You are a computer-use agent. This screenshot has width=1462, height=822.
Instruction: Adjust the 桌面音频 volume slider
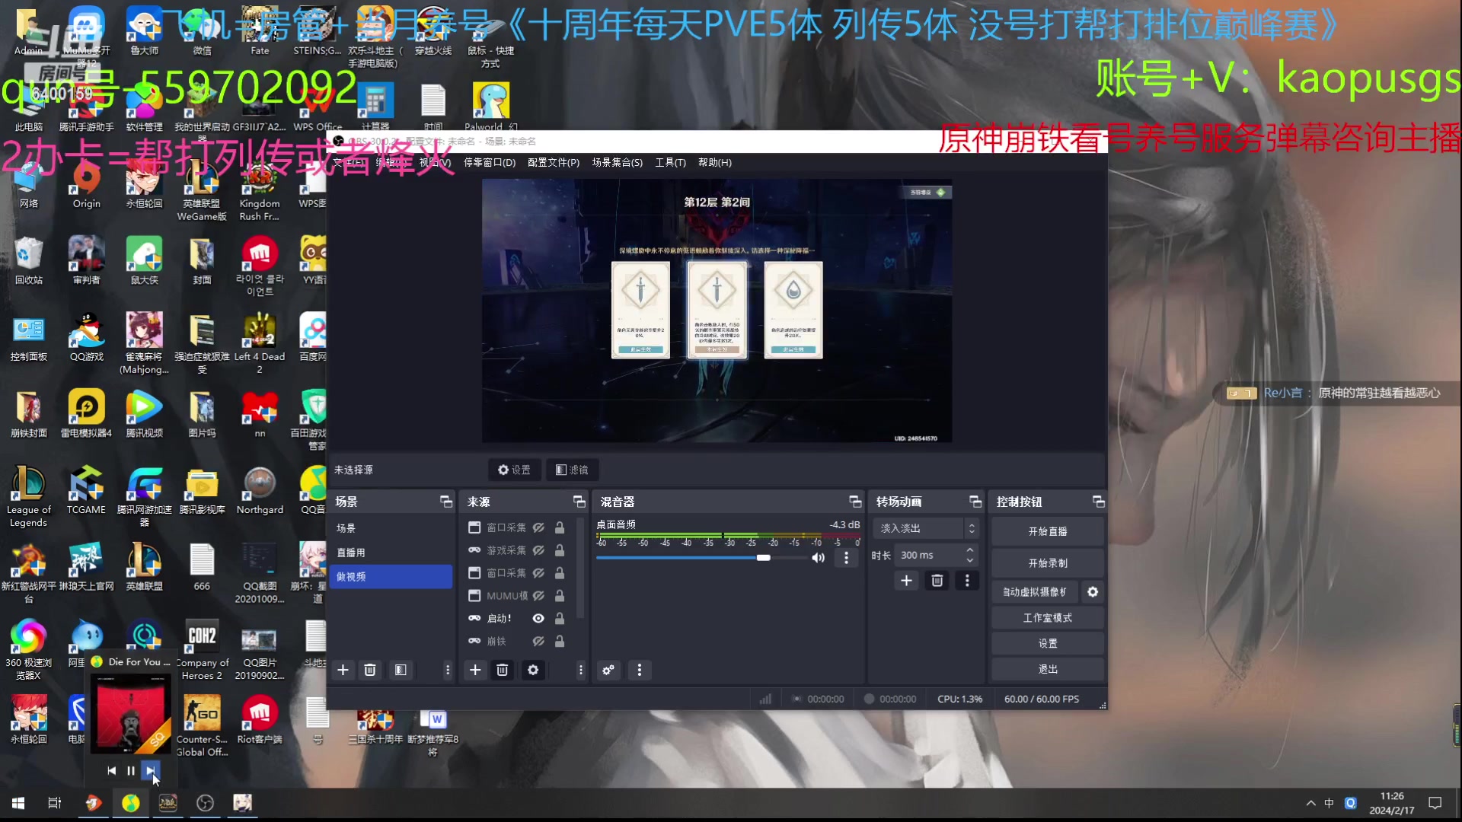[x=763, y=558]
